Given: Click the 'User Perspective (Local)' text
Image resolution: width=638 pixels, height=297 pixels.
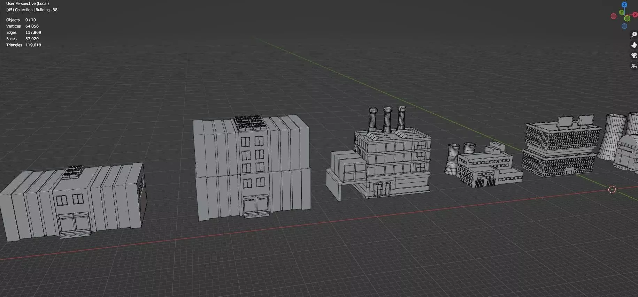Looking at the screenshot, I should [x=28, y=3].
